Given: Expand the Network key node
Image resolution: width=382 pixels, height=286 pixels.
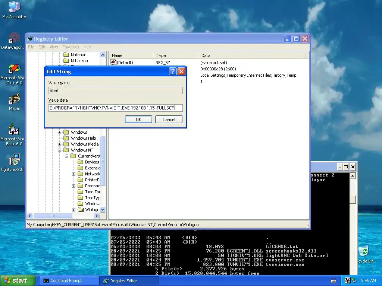Looking at the screenshot, I should tap(73, 174).
